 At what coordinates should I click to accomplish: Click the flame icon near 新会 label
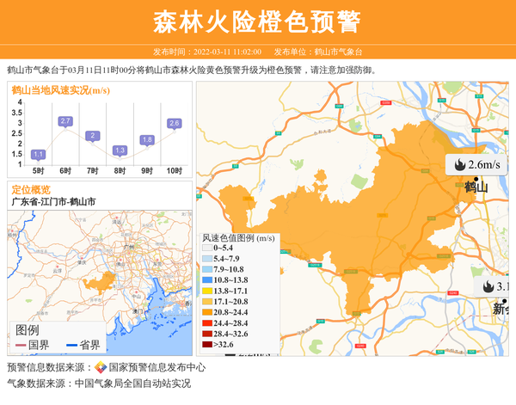(488, 286)
